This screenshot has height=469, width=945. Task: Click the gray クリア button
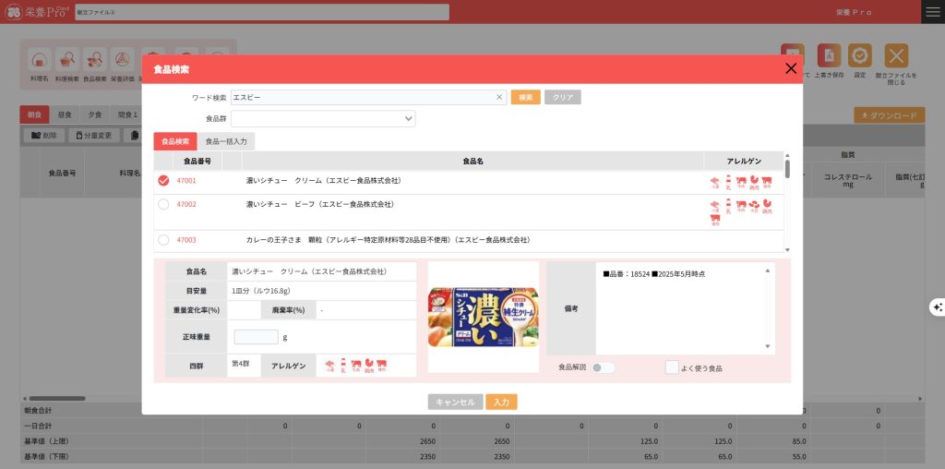pos(563,98)
